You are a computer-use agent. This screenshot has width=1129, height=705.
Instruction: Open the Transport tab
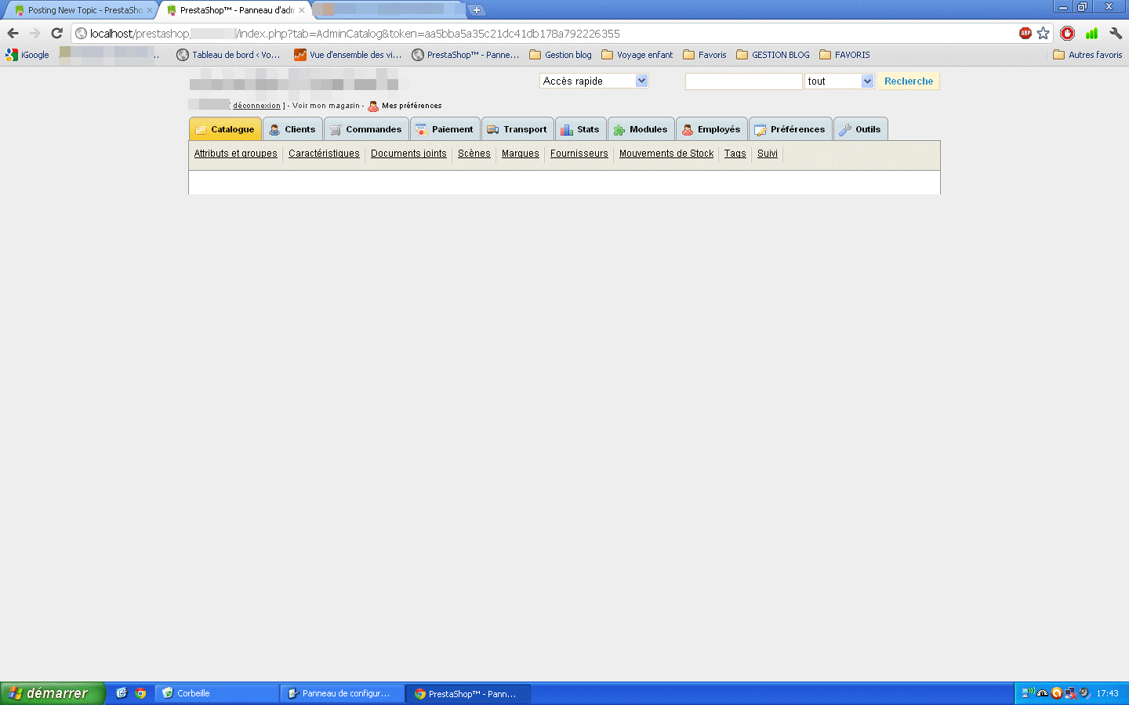517,129
